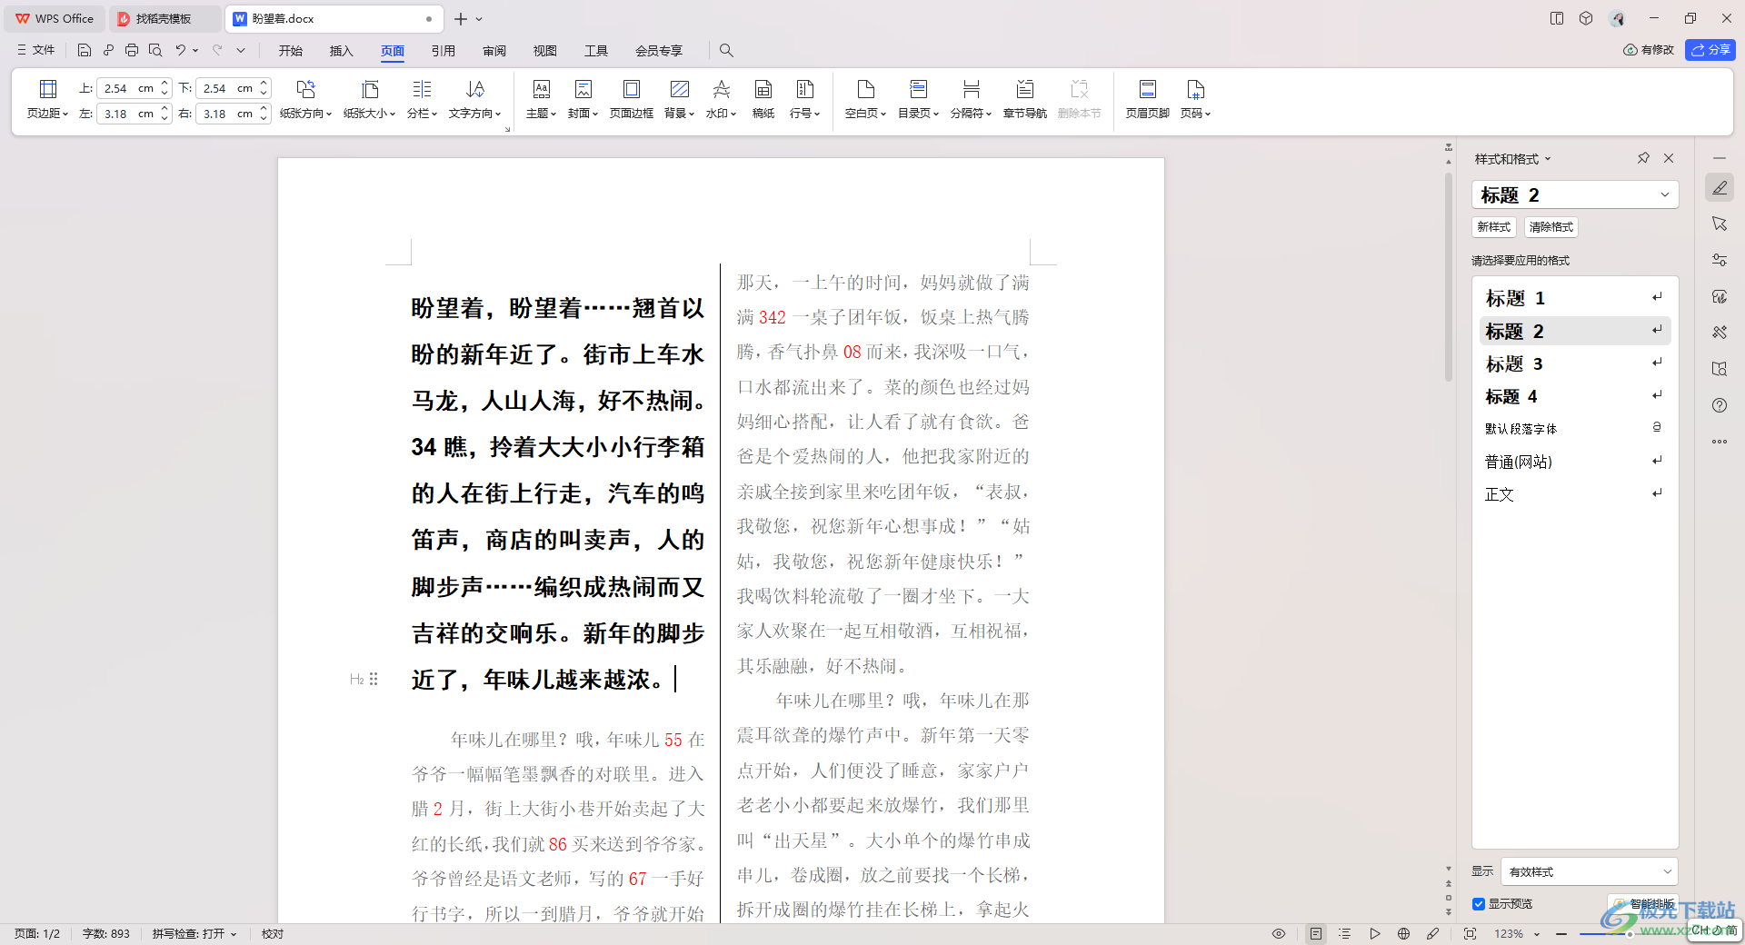
Task: Click the eye-protection mode icon in status bar
Action: click(1279, 933)
